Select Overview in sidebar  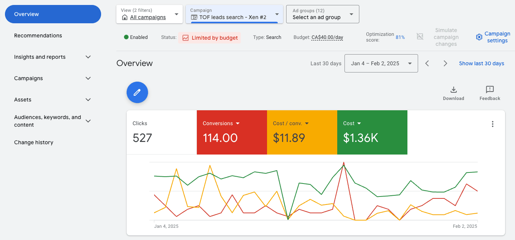click(x=53, y=14)
